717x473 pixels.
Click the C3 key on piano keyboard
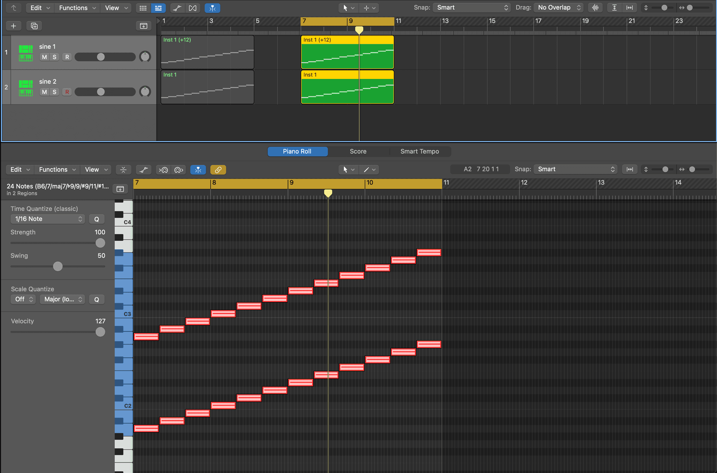point(124,313)
